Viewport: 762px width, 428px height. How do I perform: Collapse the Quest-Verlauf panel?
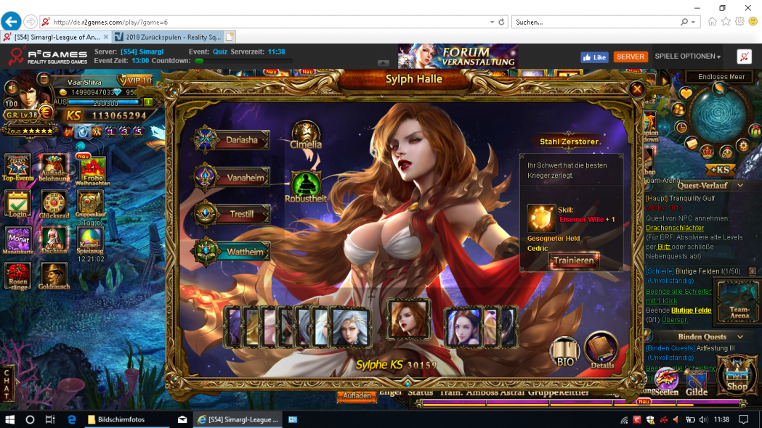[739, 185]
